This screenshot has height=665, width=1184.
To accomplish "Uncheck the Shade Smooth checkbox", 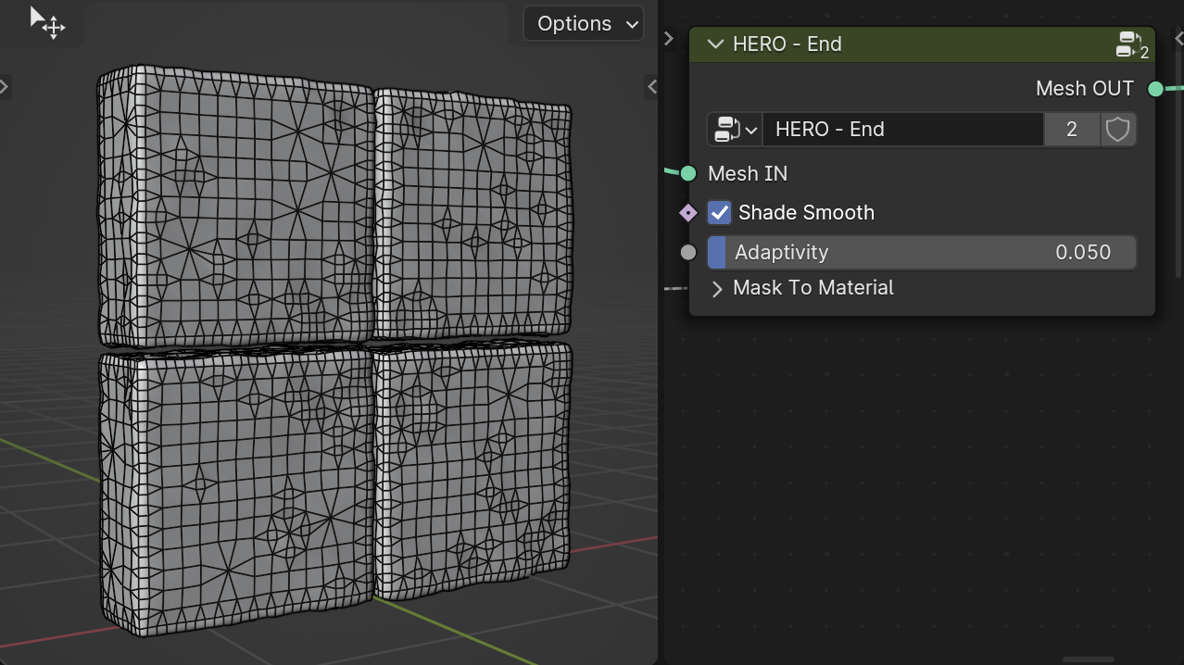I will (x=720, y=213).
